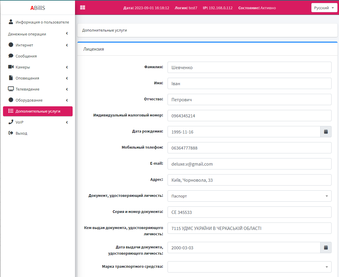Viewport: 339px width, 277px height.
Task: Click the Оповещения document icon
Action: [11, 78]
